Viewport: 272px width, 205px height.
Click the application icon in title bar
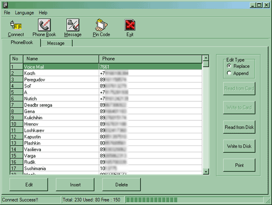point(5,5)
